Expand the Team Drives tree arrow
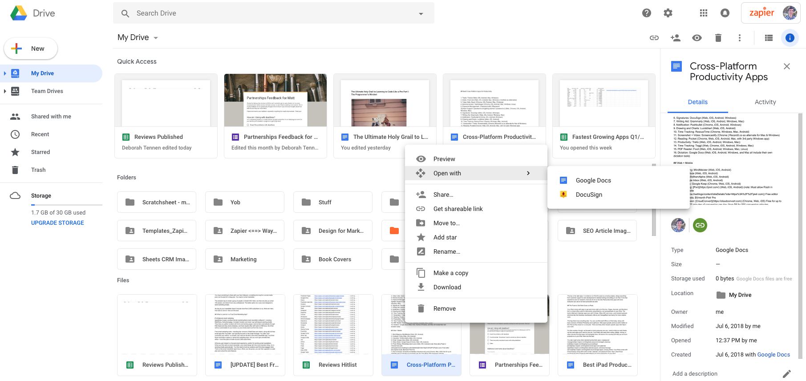Viewport: 806px width, 381px height. tap(5, 91)
